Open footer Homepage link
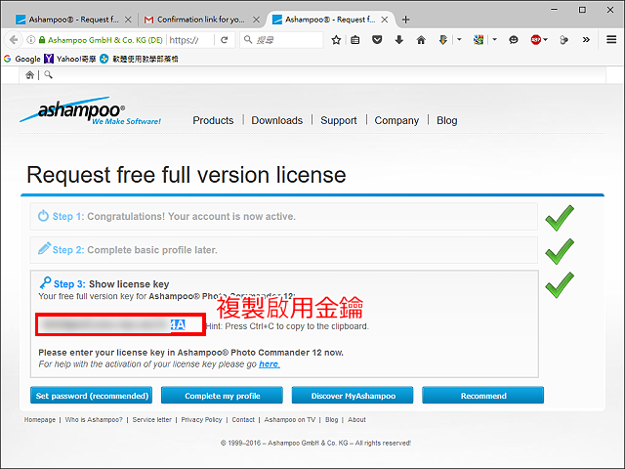 coord(40,420)
